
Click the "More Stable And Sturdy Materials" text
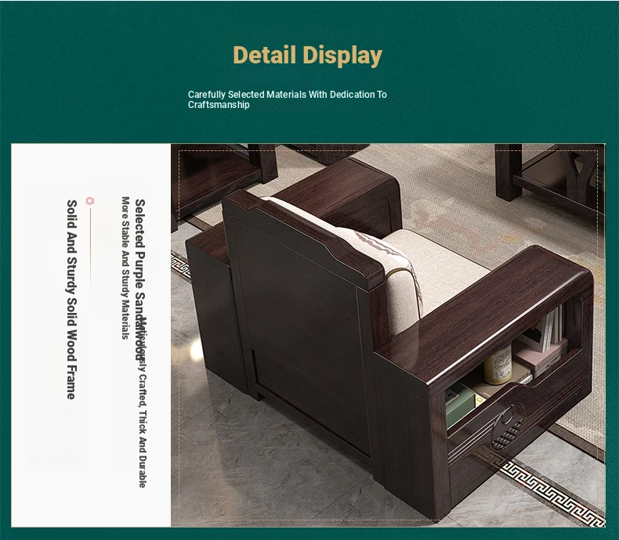coord(125,268)
